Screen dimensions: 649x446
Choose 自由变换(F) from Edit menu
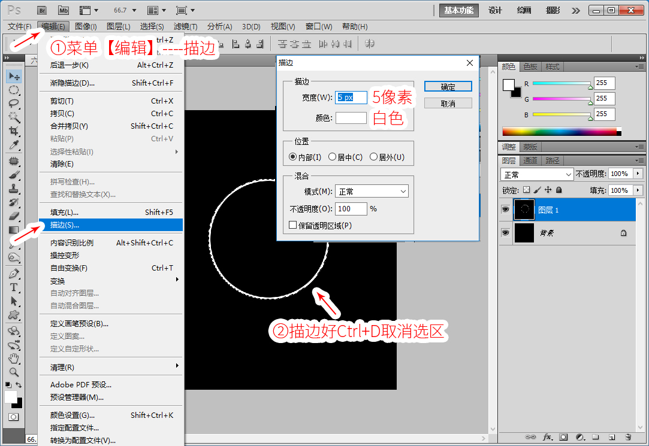point(111,268)
